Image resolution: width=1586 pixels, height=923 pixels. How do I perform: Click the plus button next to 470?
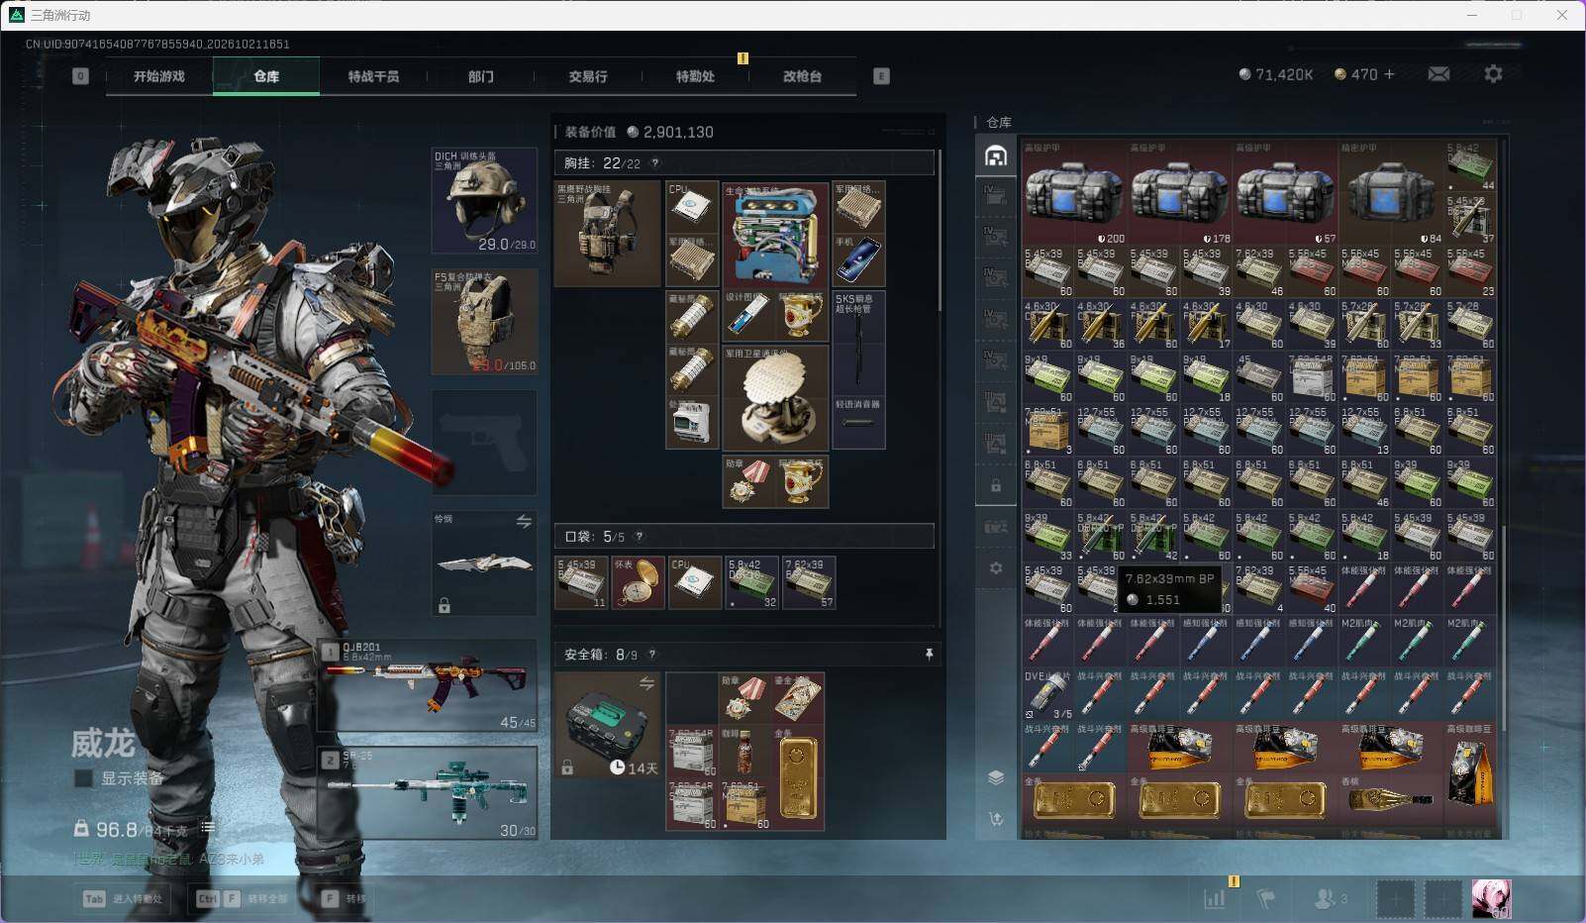(1389, 74)
